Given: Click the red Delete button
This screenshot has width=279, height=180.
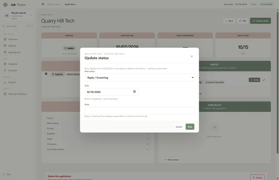Looking at the screenshot, I should pos(257,178).
